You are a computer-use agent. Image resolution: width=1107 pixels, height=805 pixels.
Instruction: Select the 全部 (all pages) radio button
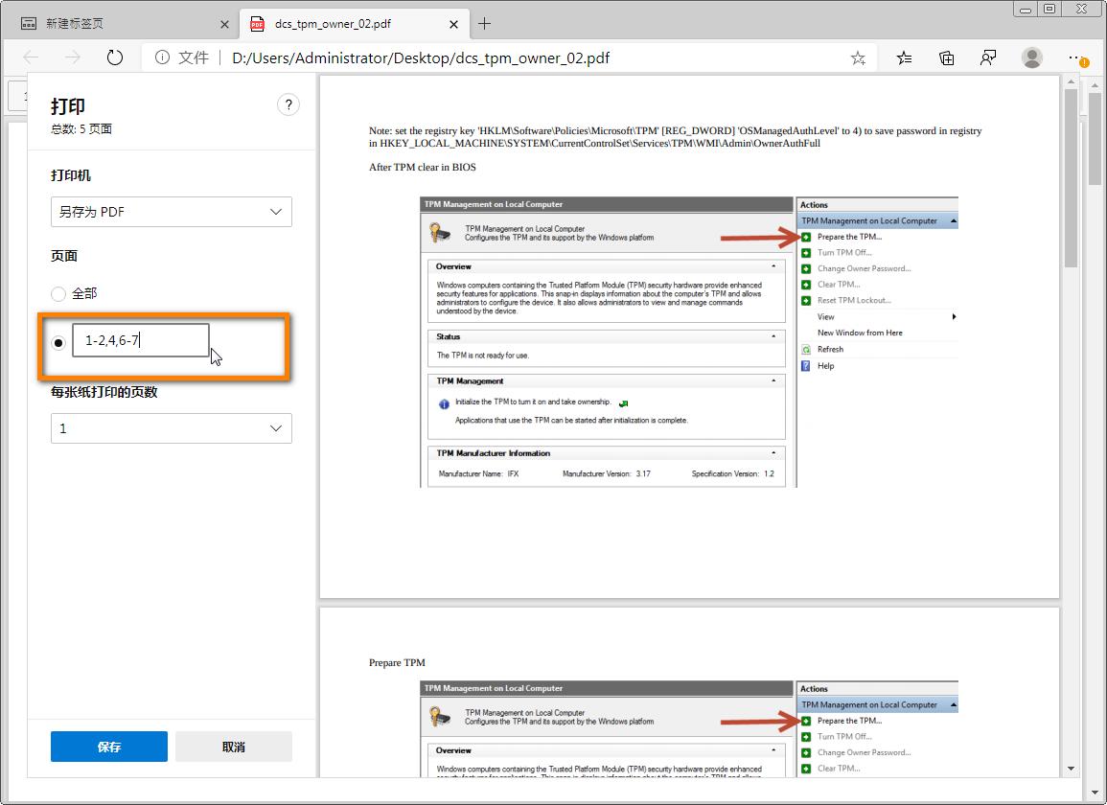pyautogui.click(x=58, y=294)
